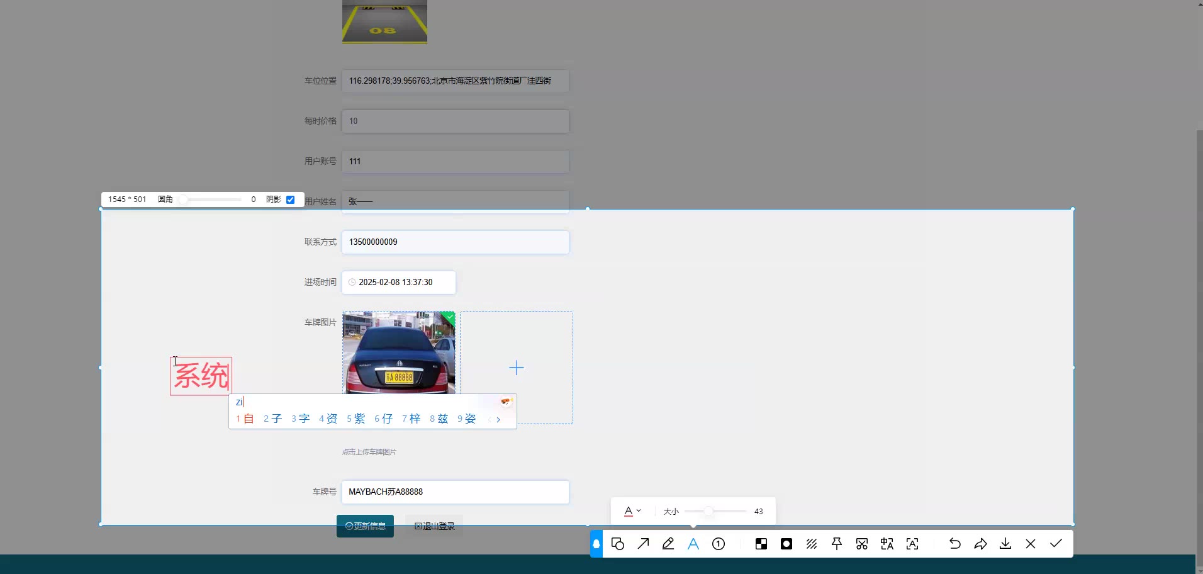
Task: Uncheck the 阴影 shadow checkbox
Action: click(291, 200)
